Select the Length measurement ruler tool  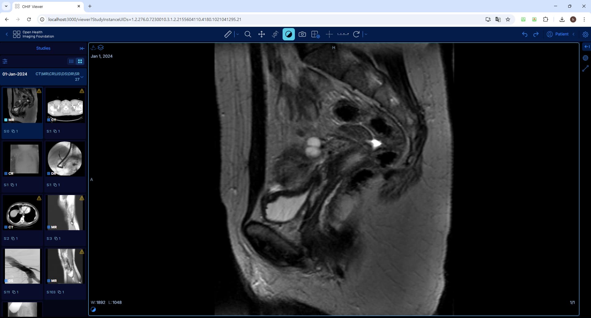pyautogui.click(x=228, y=34)
